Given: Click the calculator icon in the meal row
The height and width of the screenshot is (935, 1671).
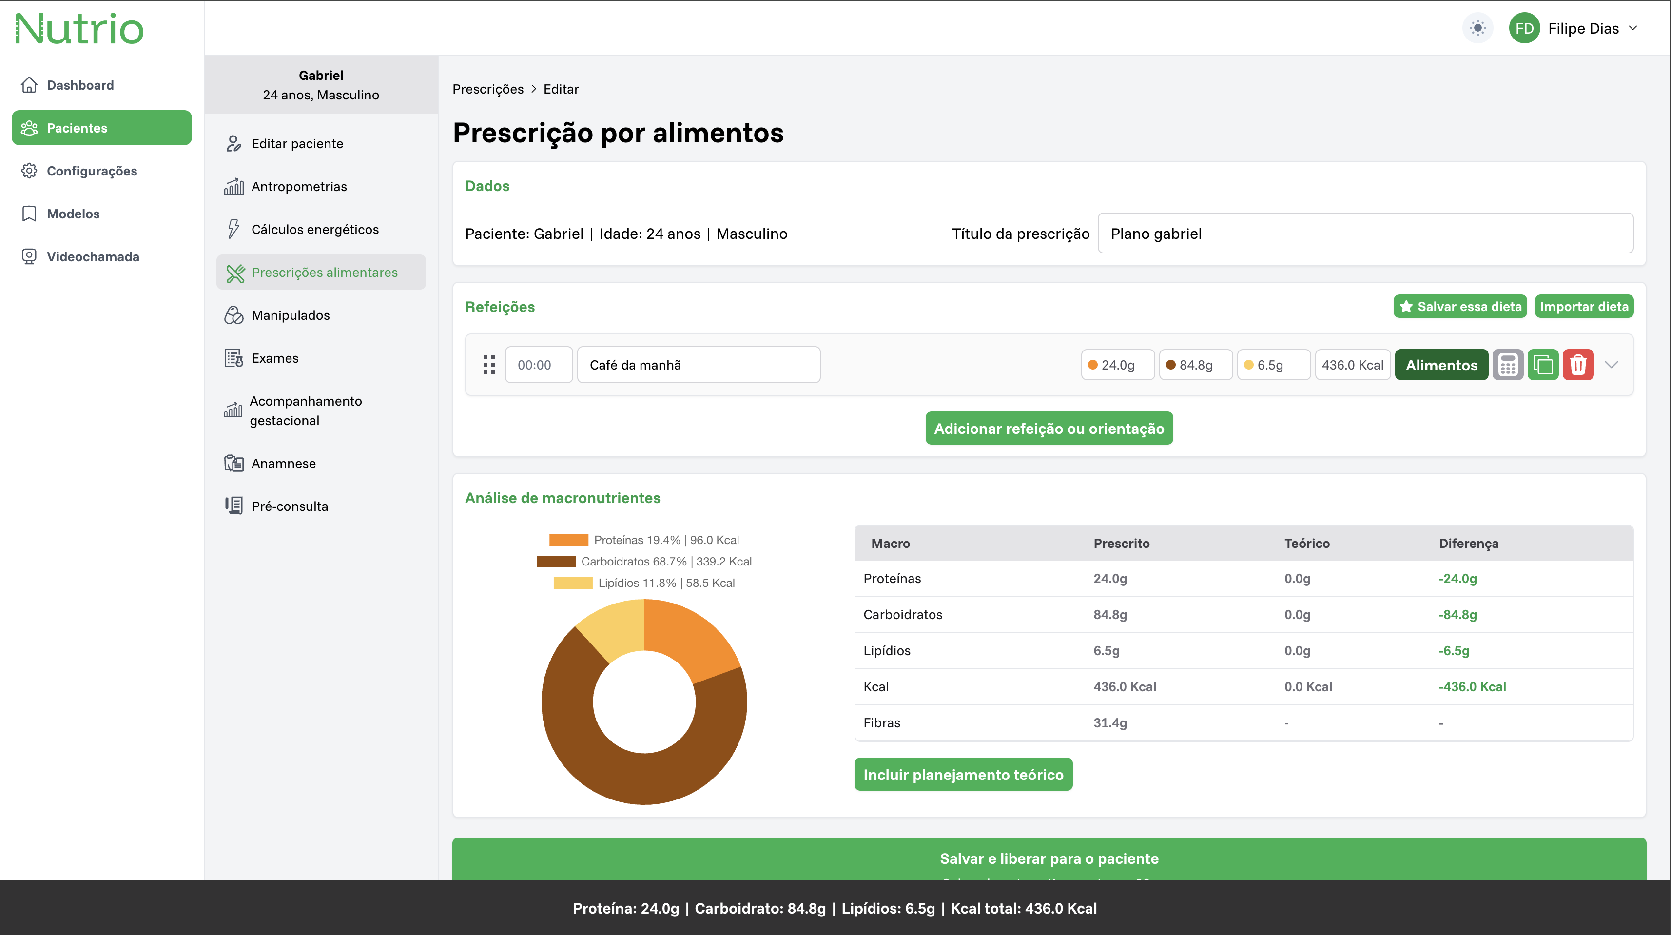Looking at the screenshot, I should coord(1508,365).
